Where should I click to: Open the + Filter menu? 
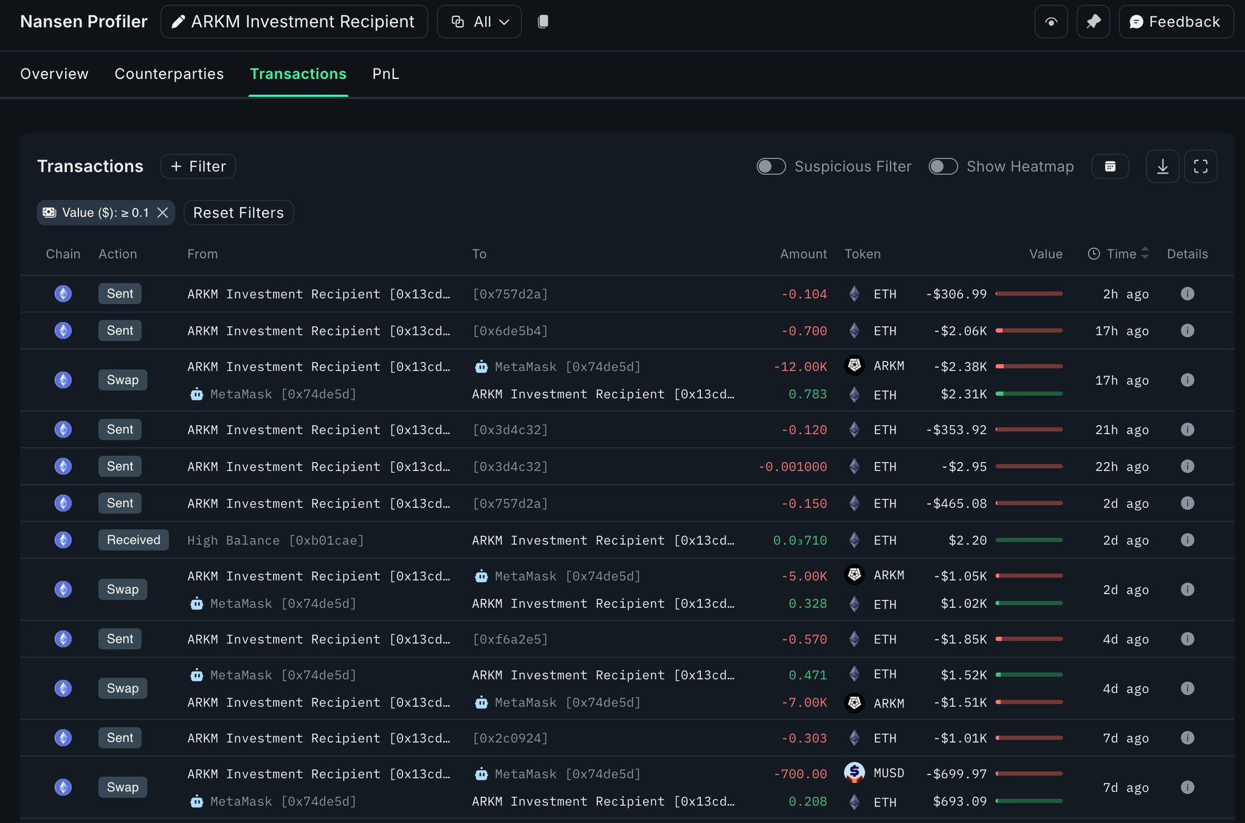coord(198,167)
